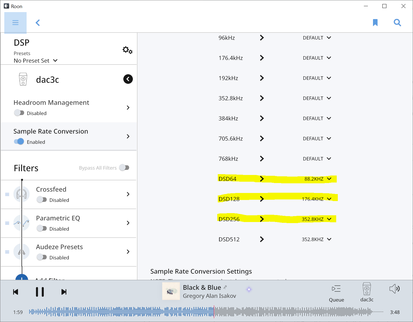
Task: Enable the Crossfeed filter toggle
Action: coord(42,200)
